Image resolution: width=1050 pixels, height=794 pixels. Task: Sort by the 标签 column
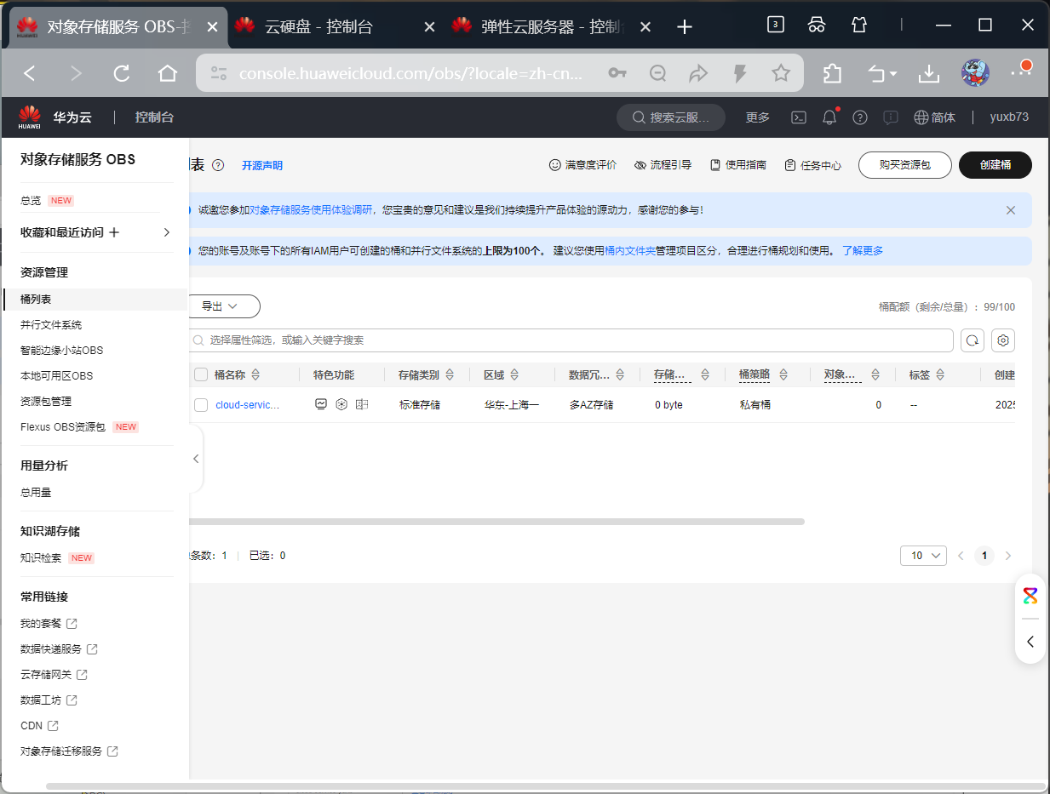pos(940,374)
